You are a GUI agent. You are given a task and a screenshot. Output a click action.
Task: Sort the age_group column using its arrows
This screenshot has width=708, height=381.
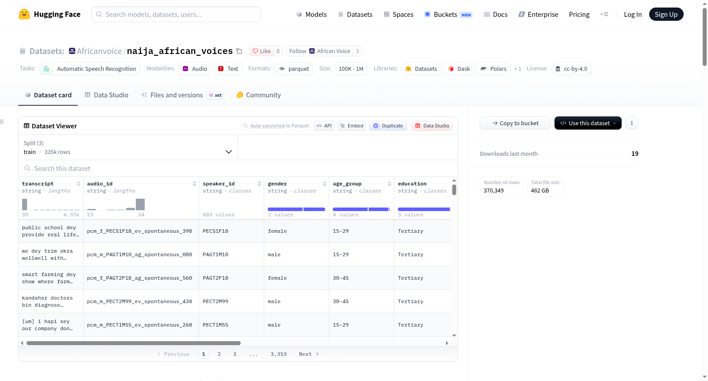[389, 184]
